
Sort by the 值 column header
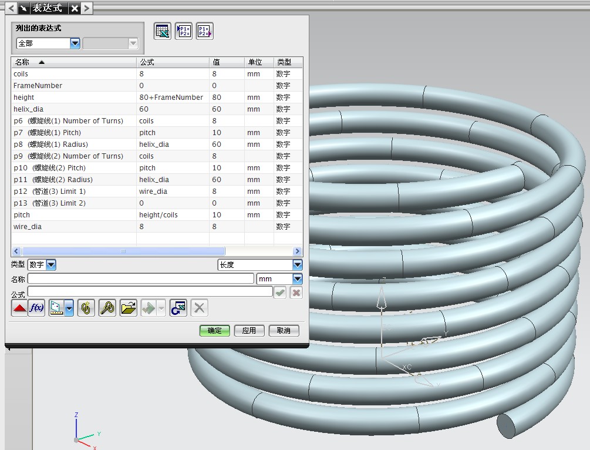227,62
